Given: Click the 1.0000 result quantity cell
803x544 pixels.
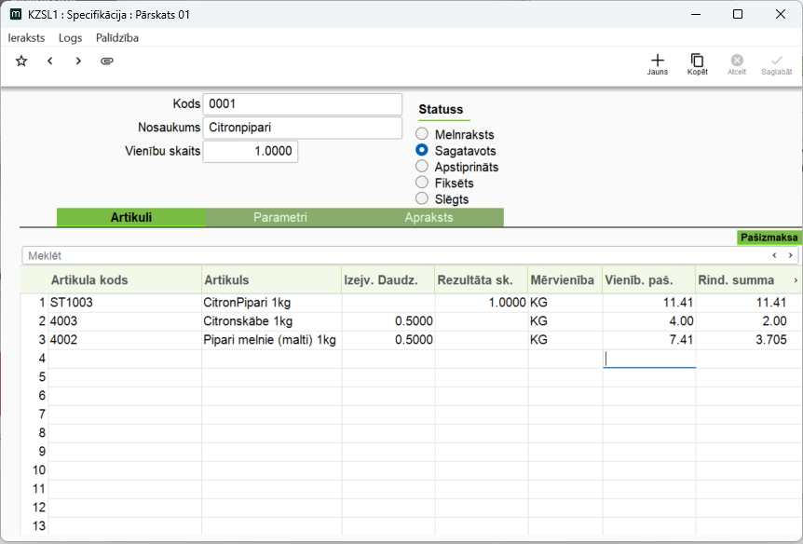Looking at the screenshot, I should click(482, 302).
